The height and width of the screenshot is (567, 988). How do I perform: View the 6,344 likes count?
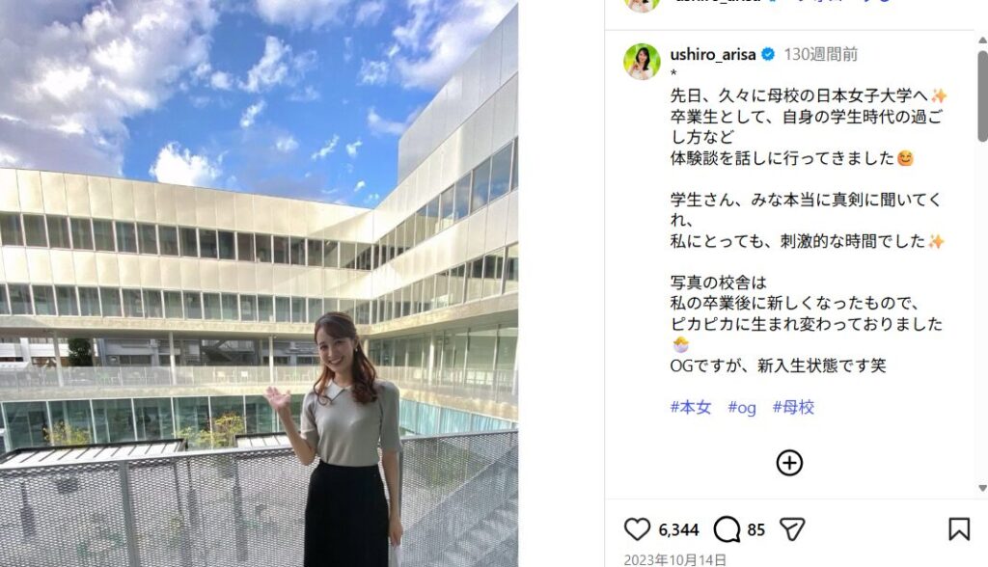point(678,529)
